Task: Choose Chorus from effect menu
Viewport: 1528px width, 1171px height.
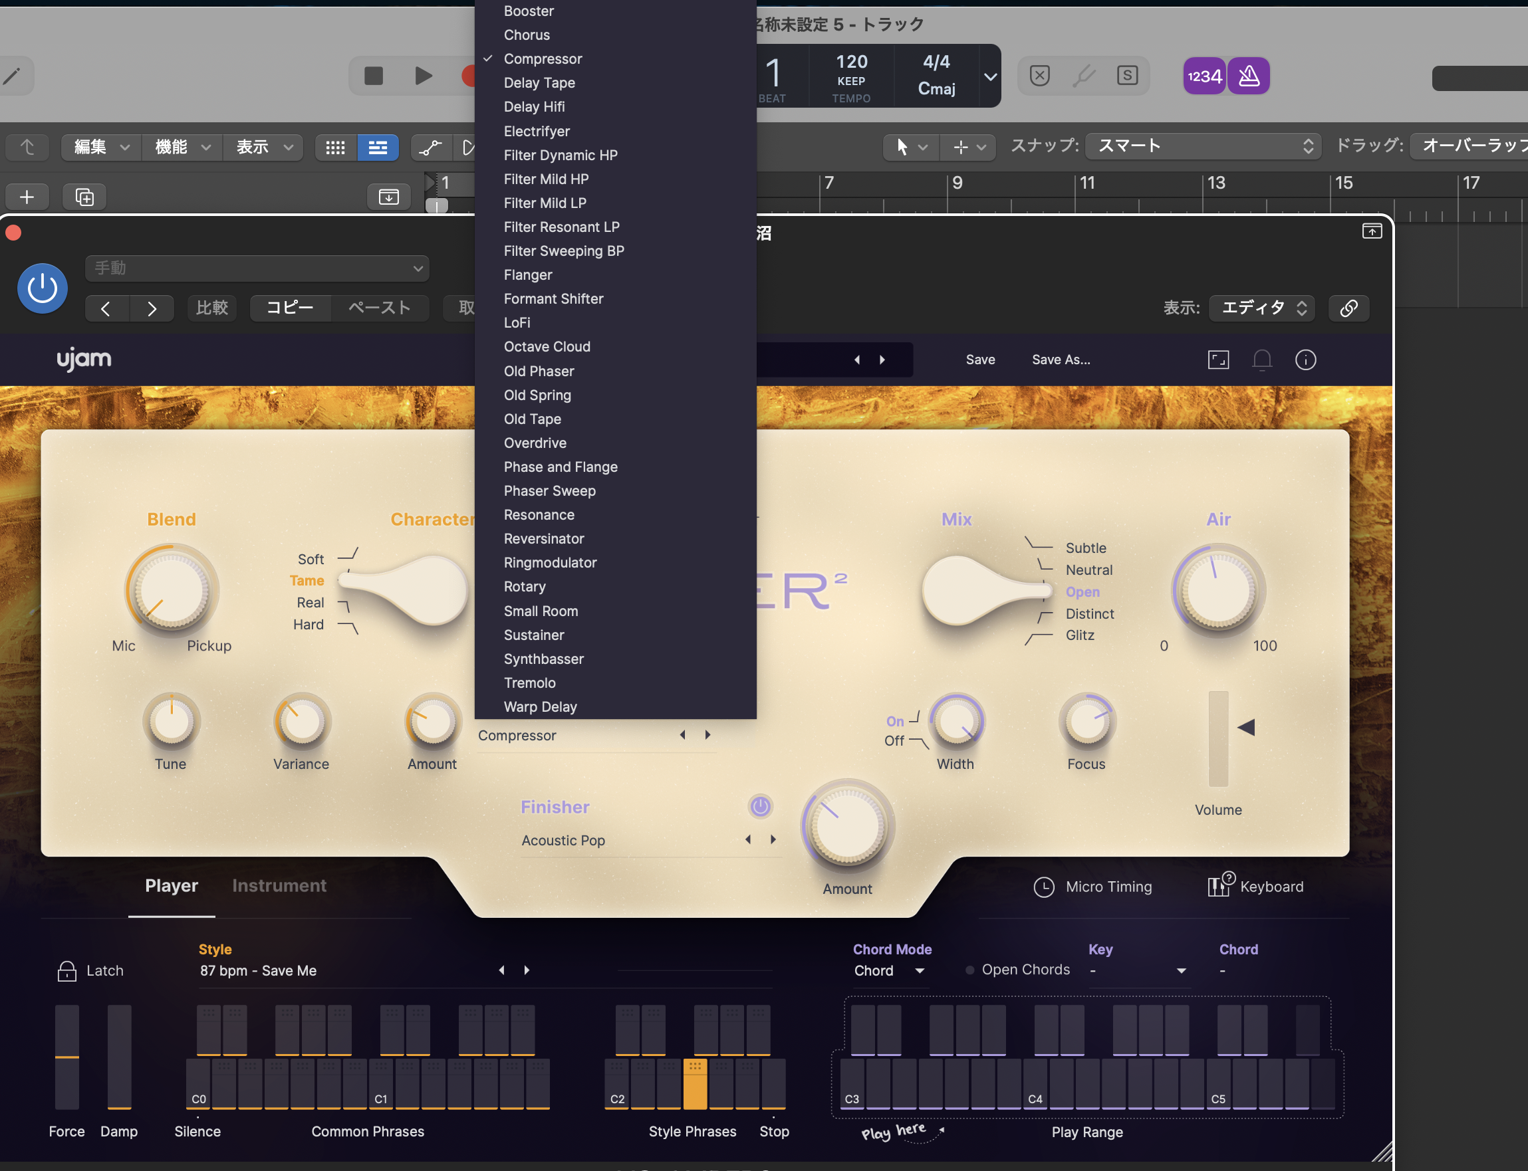Action: coord(615,35)
